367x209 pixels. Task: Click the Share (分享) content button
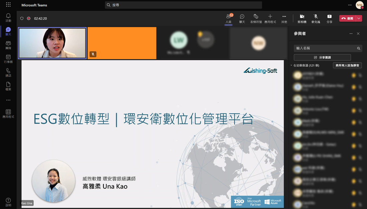[x=329, y=19]
